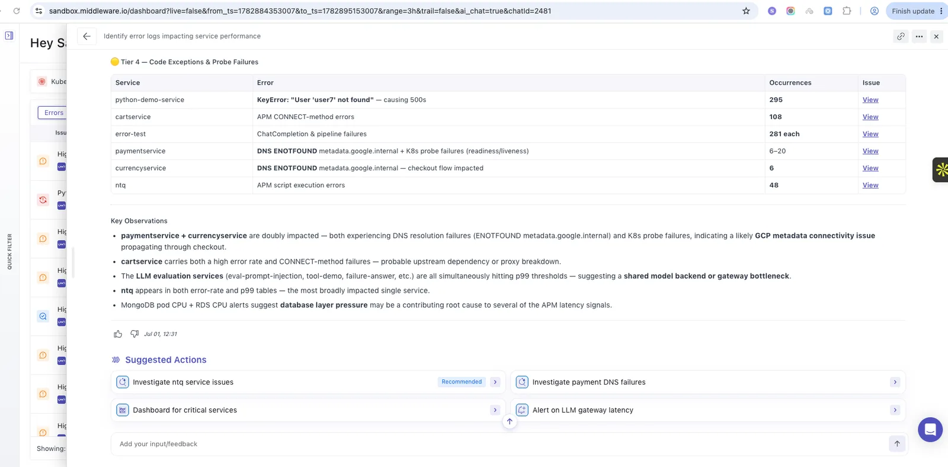Open the three-dot more options menu
The width and height of the screenshot is (948, 467).
(x=919, y=36)
